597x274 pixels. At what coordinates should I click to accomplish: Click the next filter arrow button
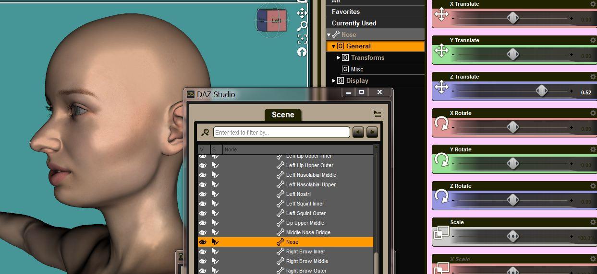[x=372, y=132]
